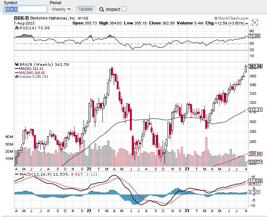Click the Open 355.73 header value

(85, 23)
